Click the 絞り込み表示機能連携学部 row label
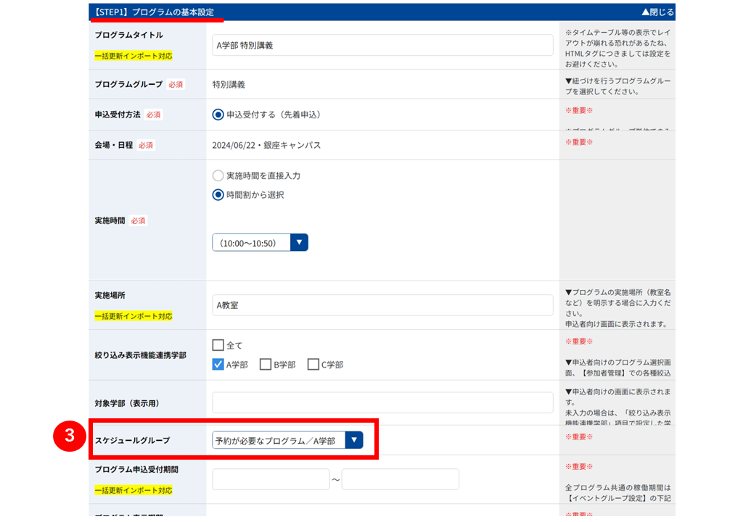Screen dimensions: 751x522 pos(140,355)
